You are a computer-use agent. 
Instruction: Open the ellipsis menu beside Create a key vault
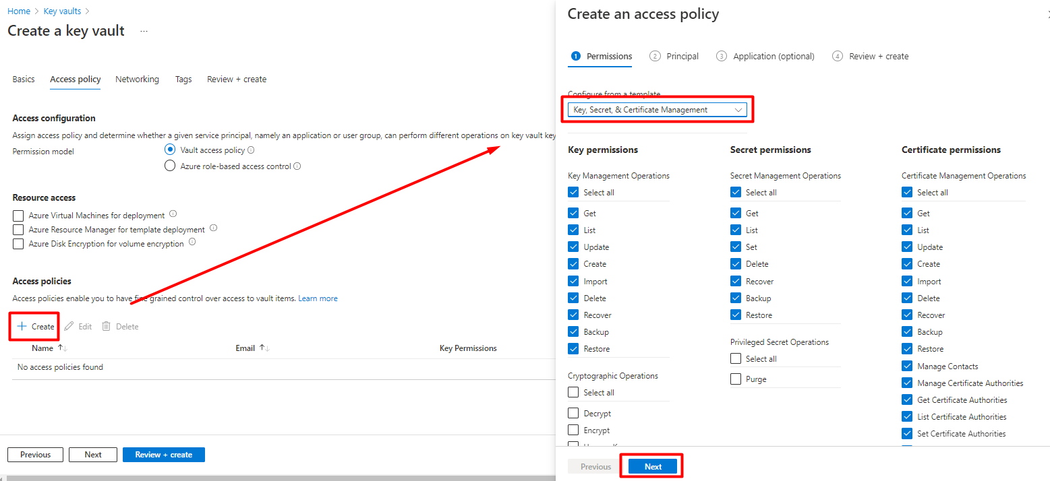pos(144,32)
